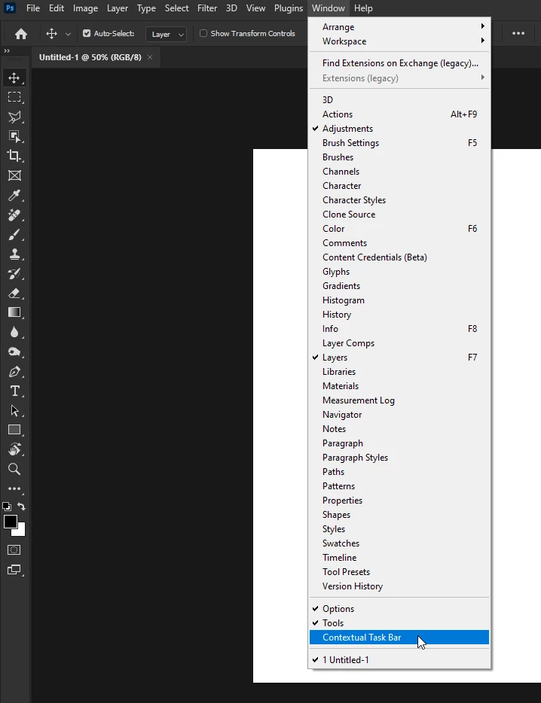Select the Object Selection tool
This screenshot has height=703, width=541.
click(x=14, y=136)
